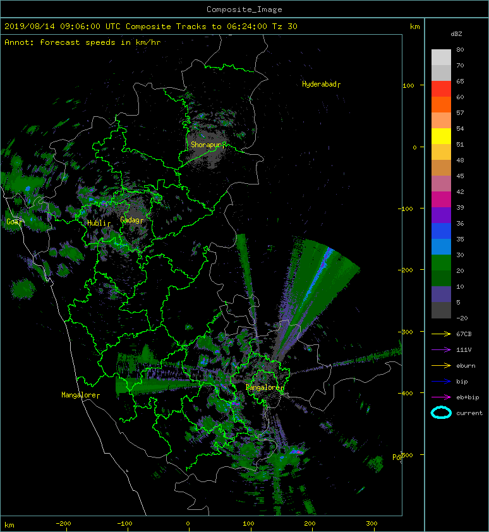Click the magenta eb+bip arrow legend icon
489x532 pixels.
click(x=441, y=397)
